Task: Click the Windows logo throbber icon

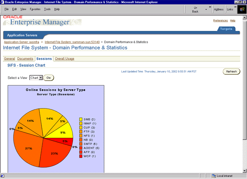Action: point(242,9)
